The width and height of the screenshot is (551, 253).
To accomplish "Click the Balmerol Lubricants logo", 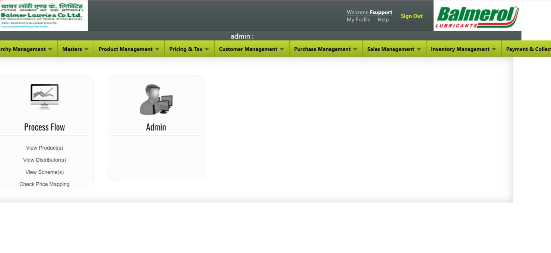I will (477, 17).
